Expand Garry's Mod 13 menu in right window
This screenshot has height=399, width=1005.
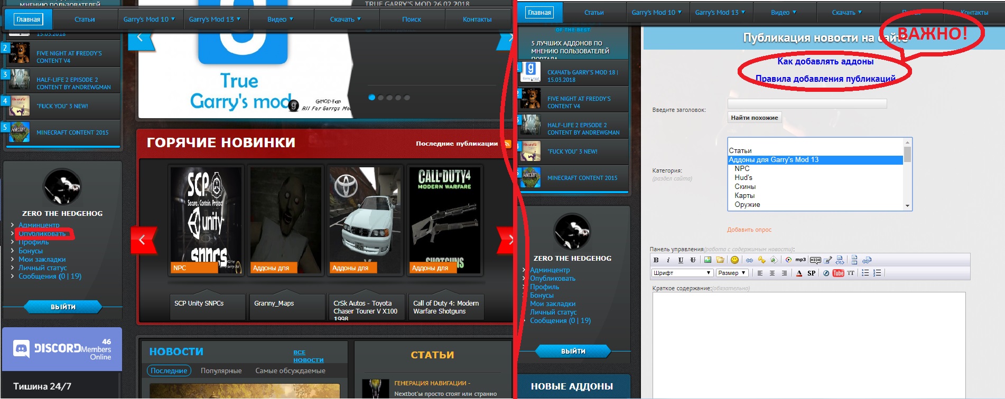[720, 13]
